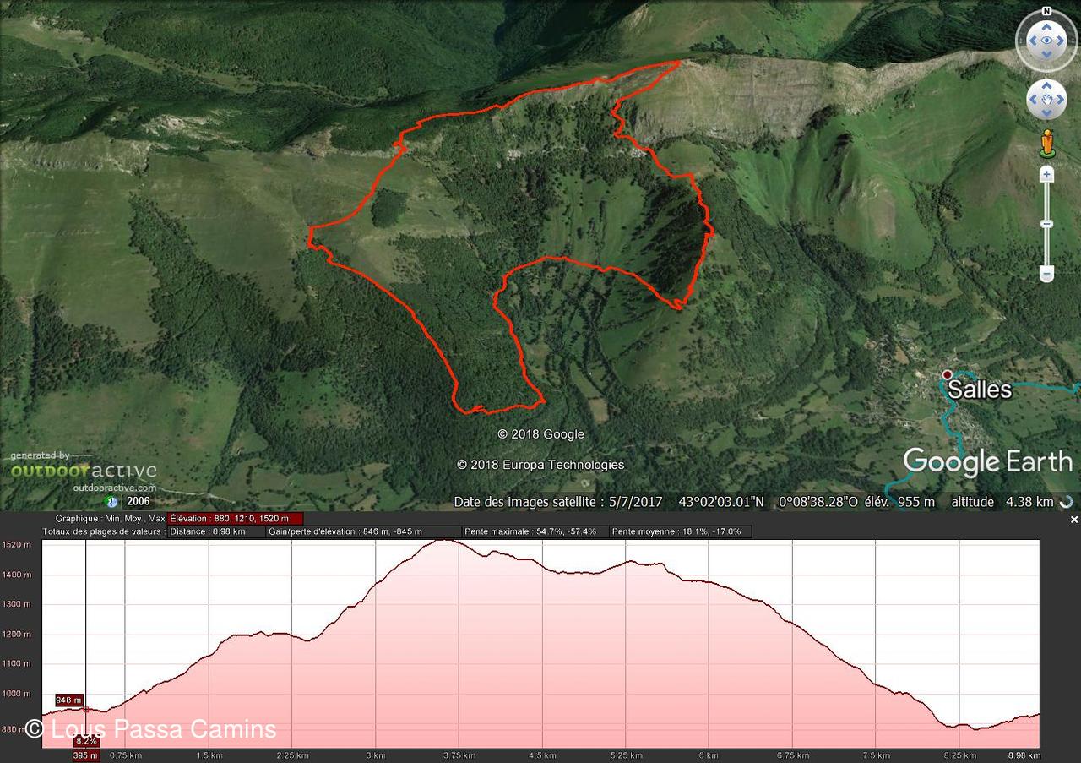Click the Look up arrow on compass
This screenshot has width=1081, height=763.
(1046, 26)
